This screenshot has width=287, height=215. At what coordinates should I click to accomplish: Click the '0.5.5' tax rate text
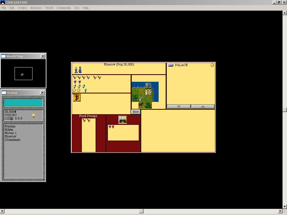coord(19,118)
